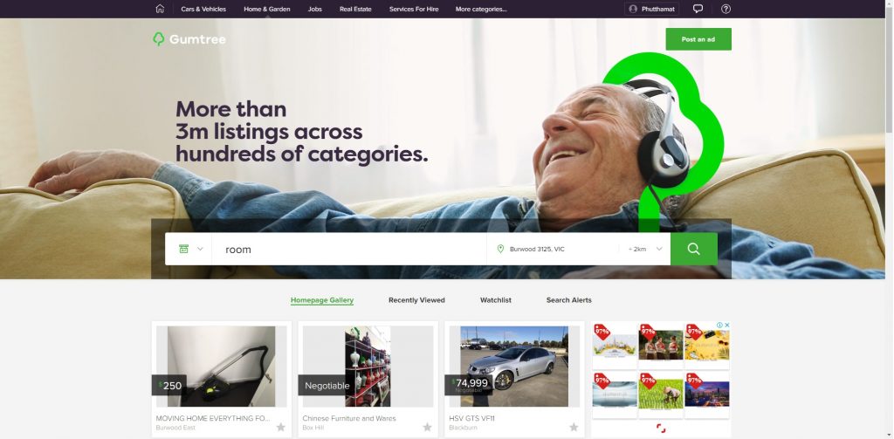Viewport: 894px width, 439px height.
Task: Switch to the Search Alerts tab
Action: [568, 300]
